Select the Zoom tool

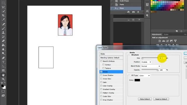3,79
